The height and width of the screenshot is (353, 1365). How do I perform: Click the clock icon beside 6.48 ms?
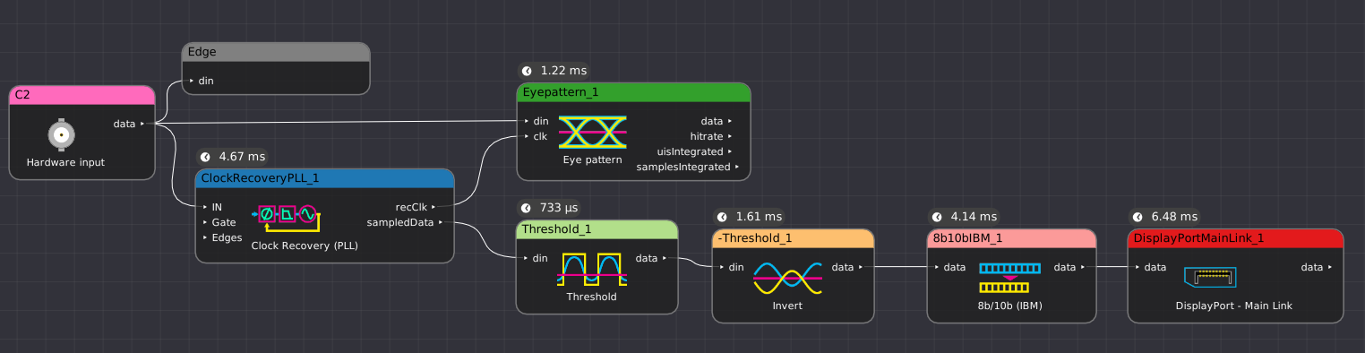pyautogui.click(x=1137, y=217)
